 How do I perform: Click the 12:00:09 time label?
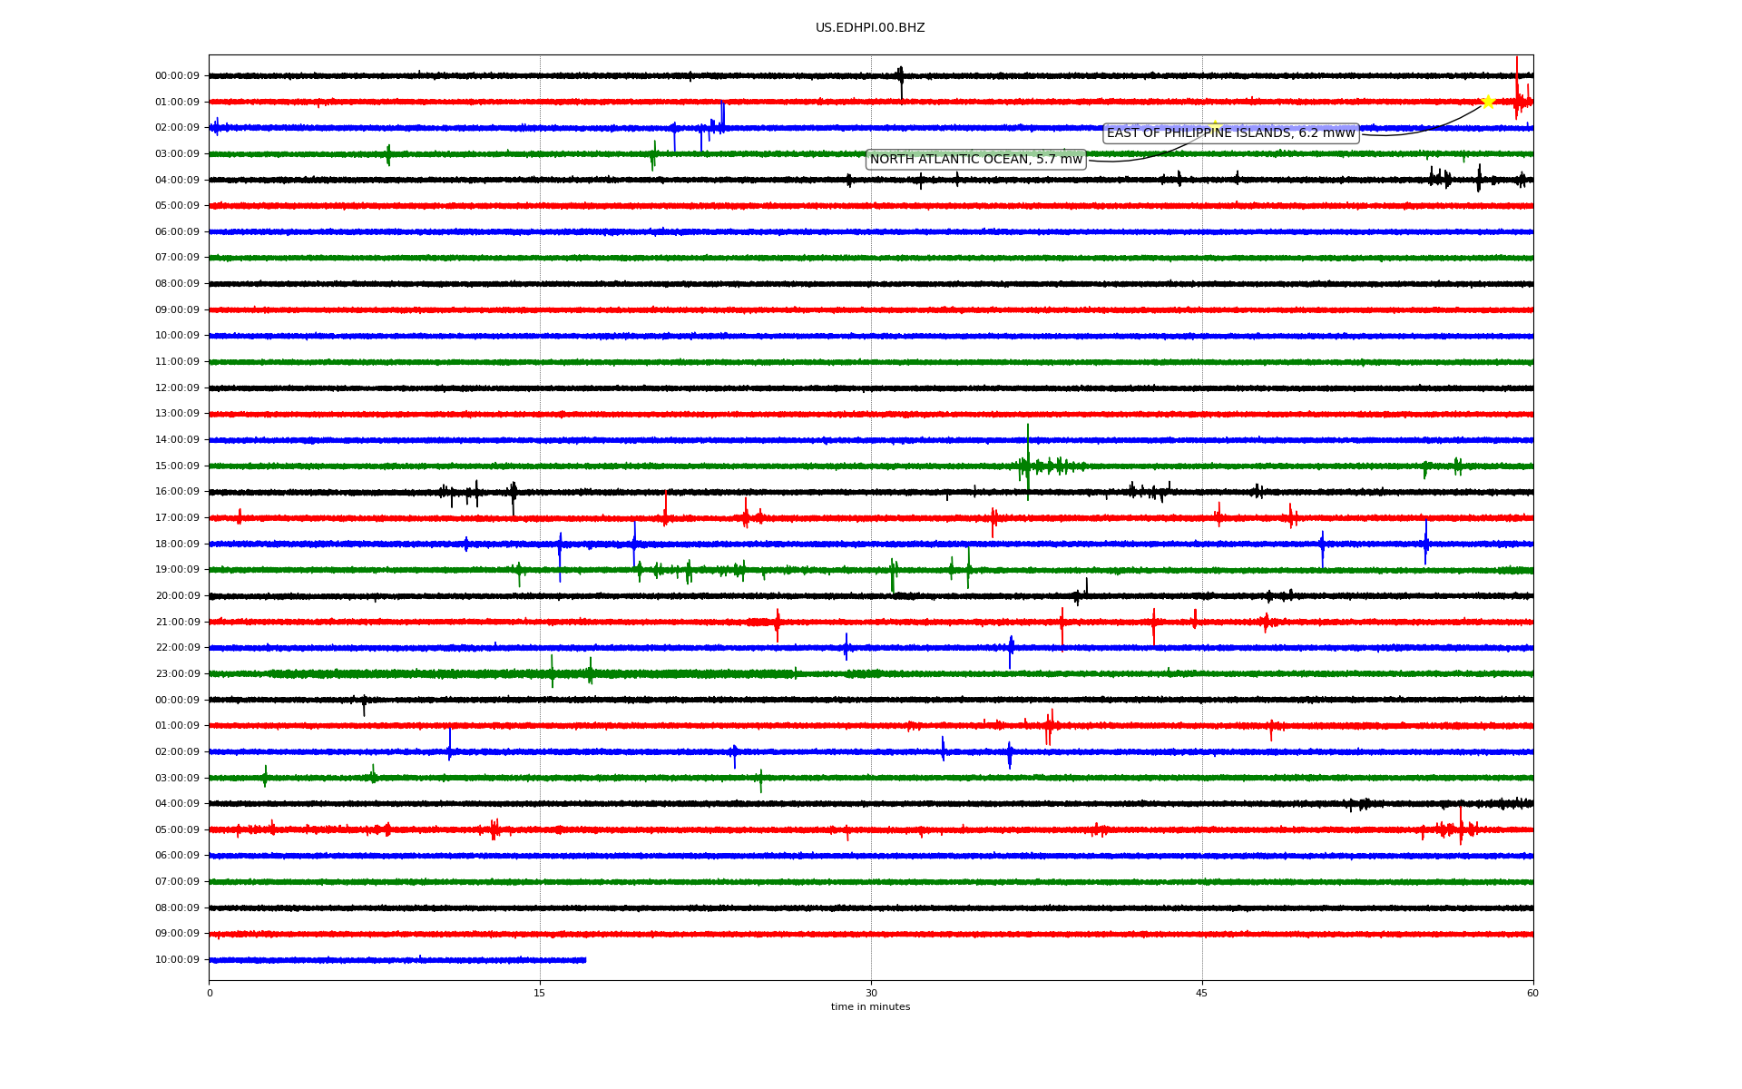177,388
